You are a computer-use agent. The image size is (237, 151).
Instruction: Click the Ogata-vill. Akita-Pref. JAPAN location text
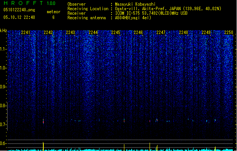coord(168,9)
